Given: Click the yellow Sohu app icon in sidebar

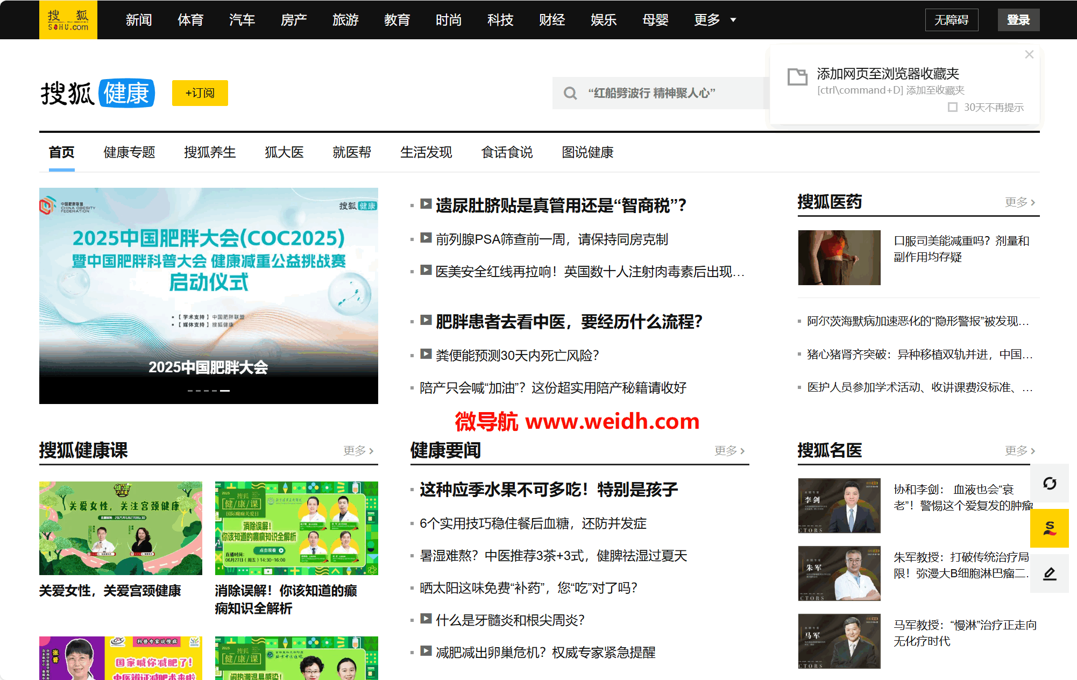Looking at the screenshot, I should pyautogui.click(x=1050, y=528).
